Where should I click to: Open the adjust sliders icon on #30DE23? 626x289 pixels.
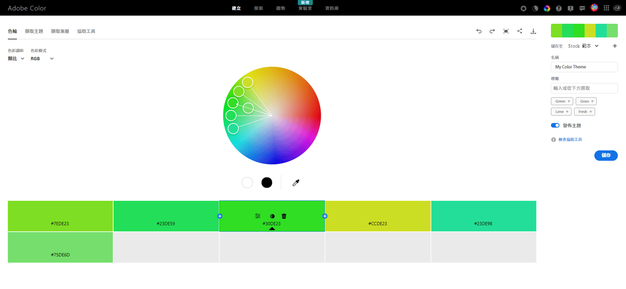[x=258, y=216]
